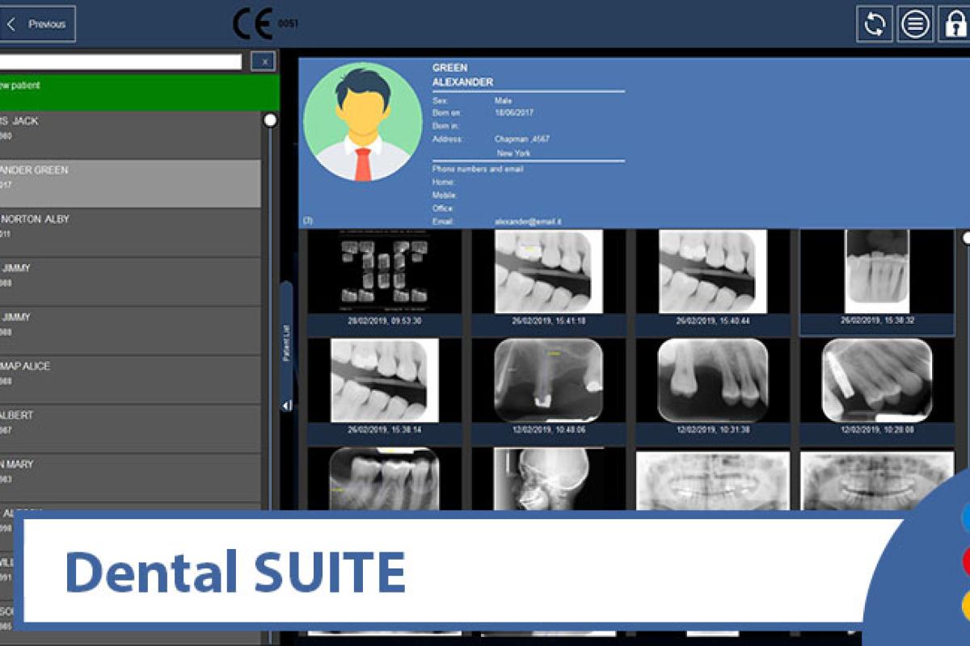Click the refresh sync icon
970x646 pixels.
(x=875, y=24)
